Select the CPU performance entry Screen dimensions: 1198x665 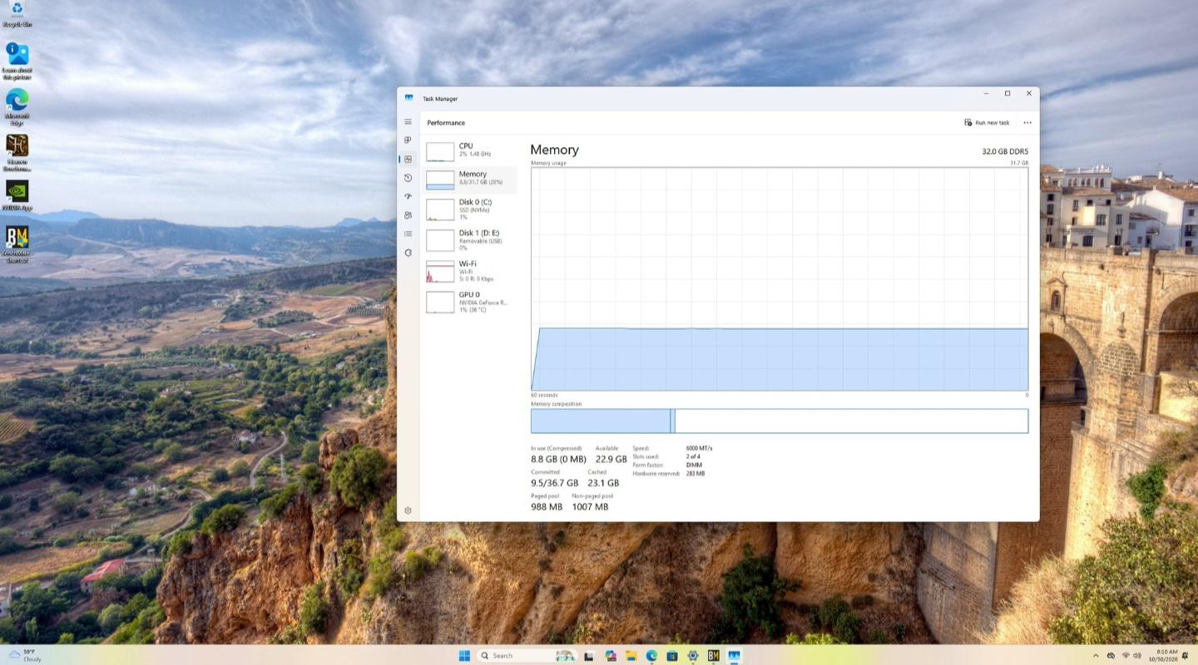click(469, 150)
